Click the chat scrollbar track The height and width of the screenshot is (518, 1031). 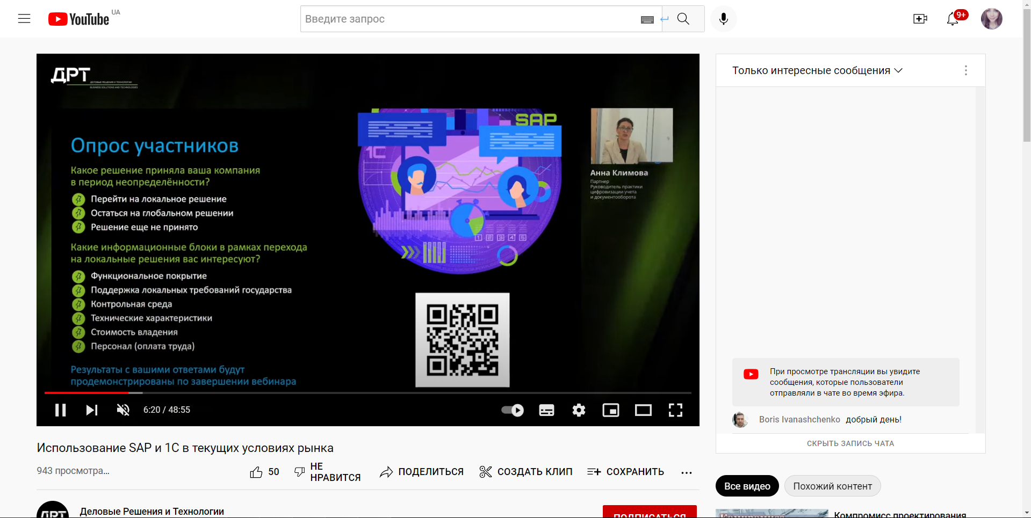tap(980, 260)
